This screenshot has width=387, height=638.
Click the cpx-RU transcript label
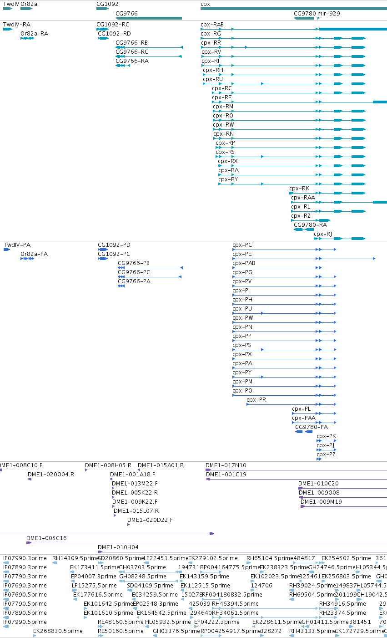213,79
